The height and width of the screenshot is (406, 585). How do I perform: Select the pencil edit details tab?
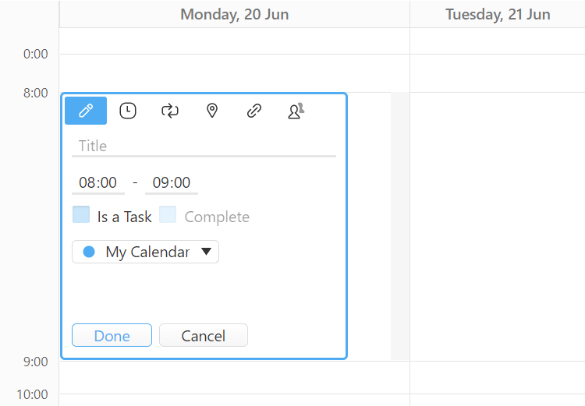pyautogui.click(x=86, y=111)
